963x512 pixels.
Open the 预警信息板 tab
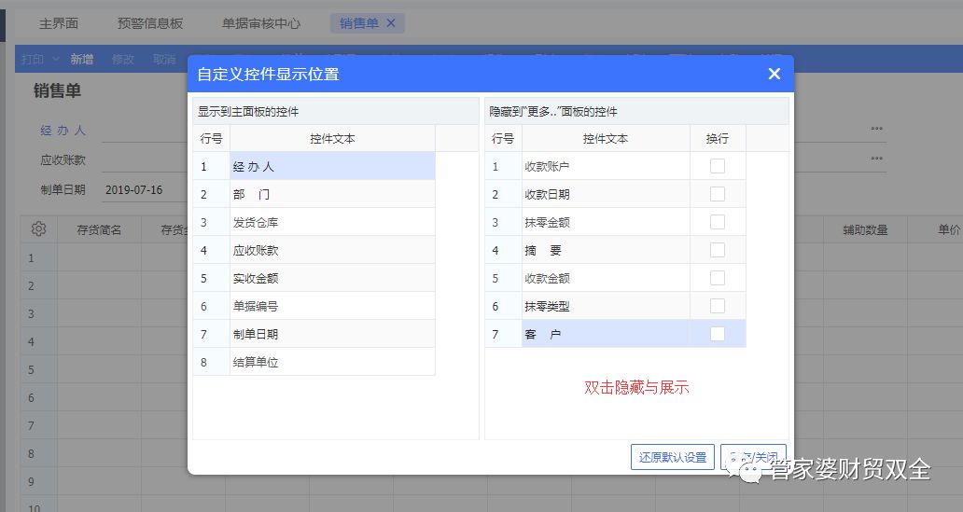point(150,23)
